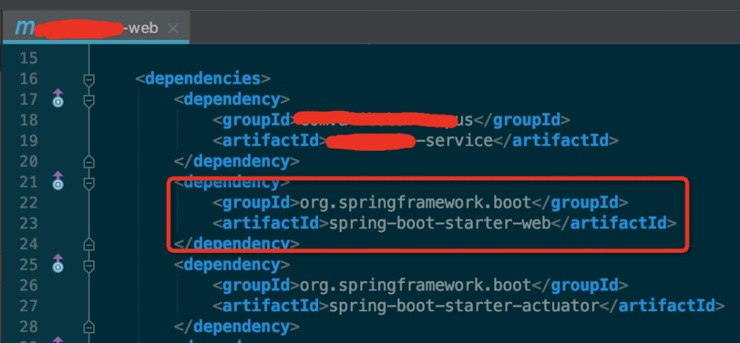Close the '-web' editor tab
The width and height of the screenshot is (740, 343).
pos(173,29)
